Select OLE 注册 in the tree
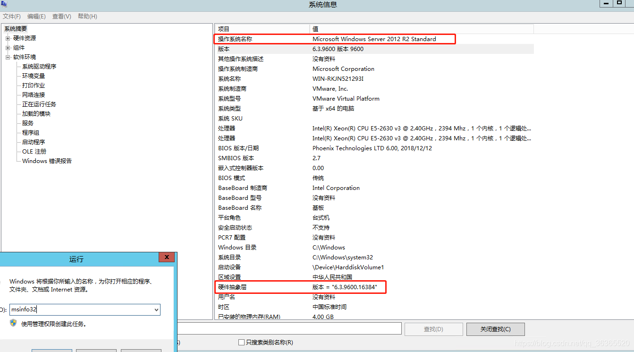Viewport: 634px width, 352px height. [x=34, y=152]
